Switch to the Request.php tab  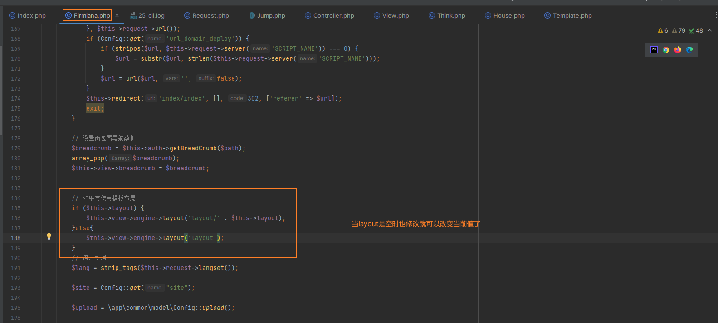tap(206, 15)
